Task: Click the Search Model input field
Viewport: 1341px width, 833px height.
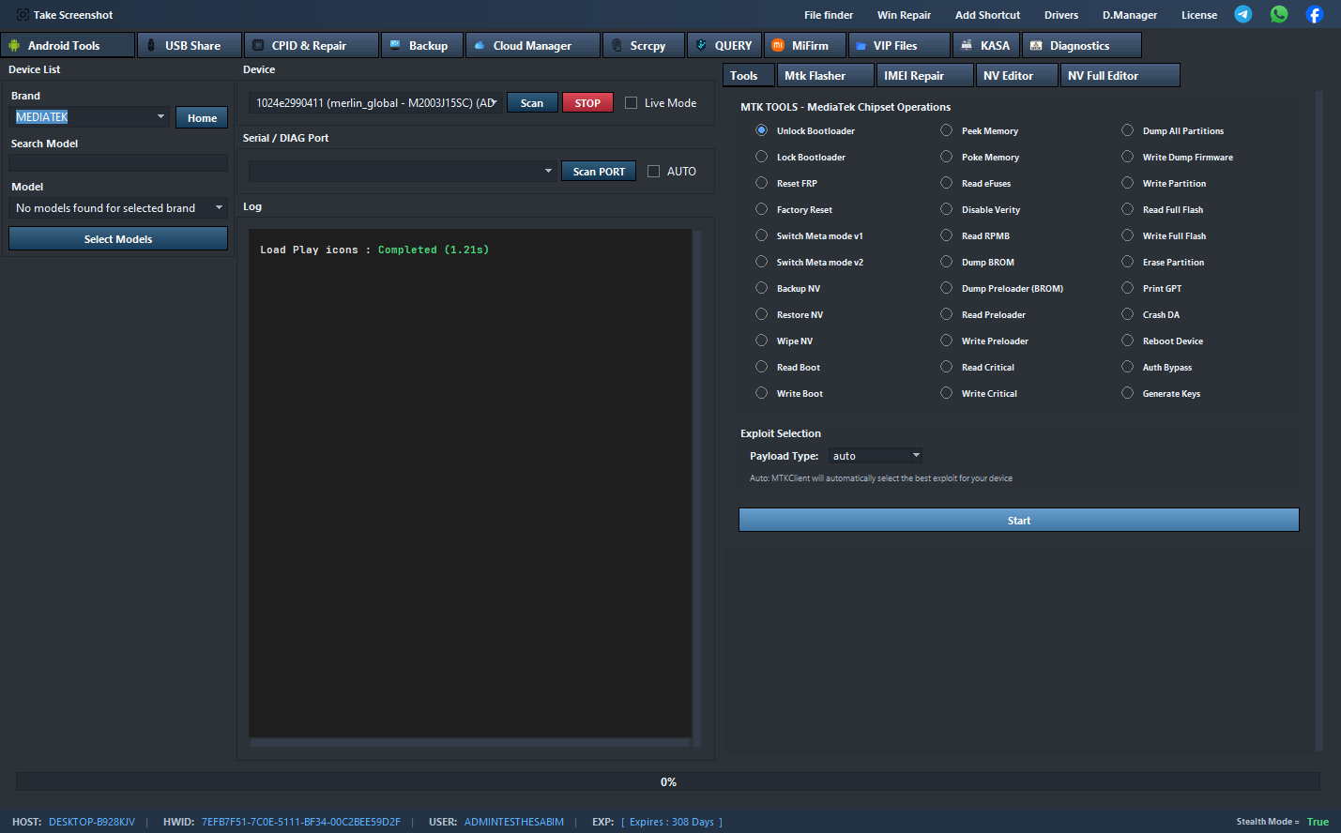Action: tap(117, 161)
